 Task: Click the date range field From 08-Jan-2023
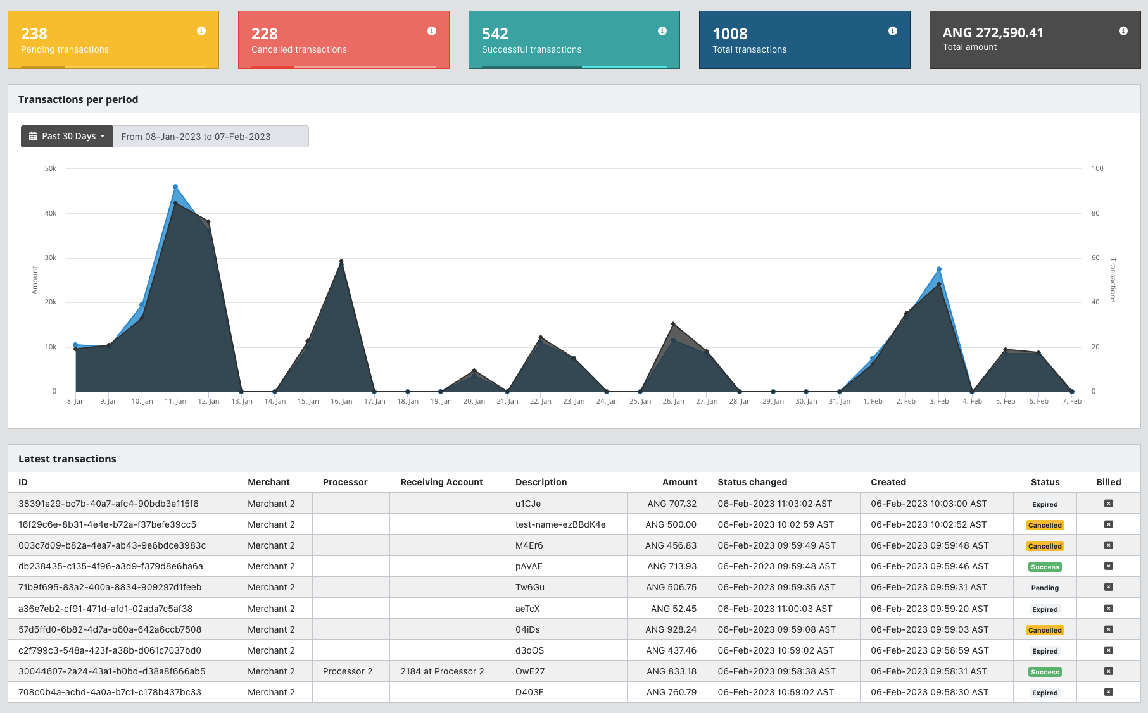click(211, 137)
